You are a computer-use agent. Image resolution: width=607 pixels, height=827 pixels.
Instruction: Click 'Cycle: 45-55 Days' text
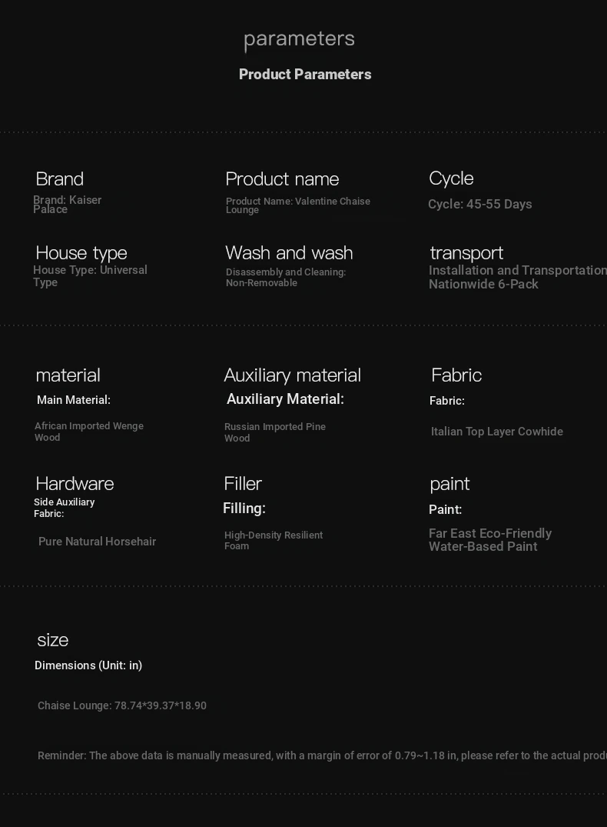pyautogui.click(x=479, y=204)
